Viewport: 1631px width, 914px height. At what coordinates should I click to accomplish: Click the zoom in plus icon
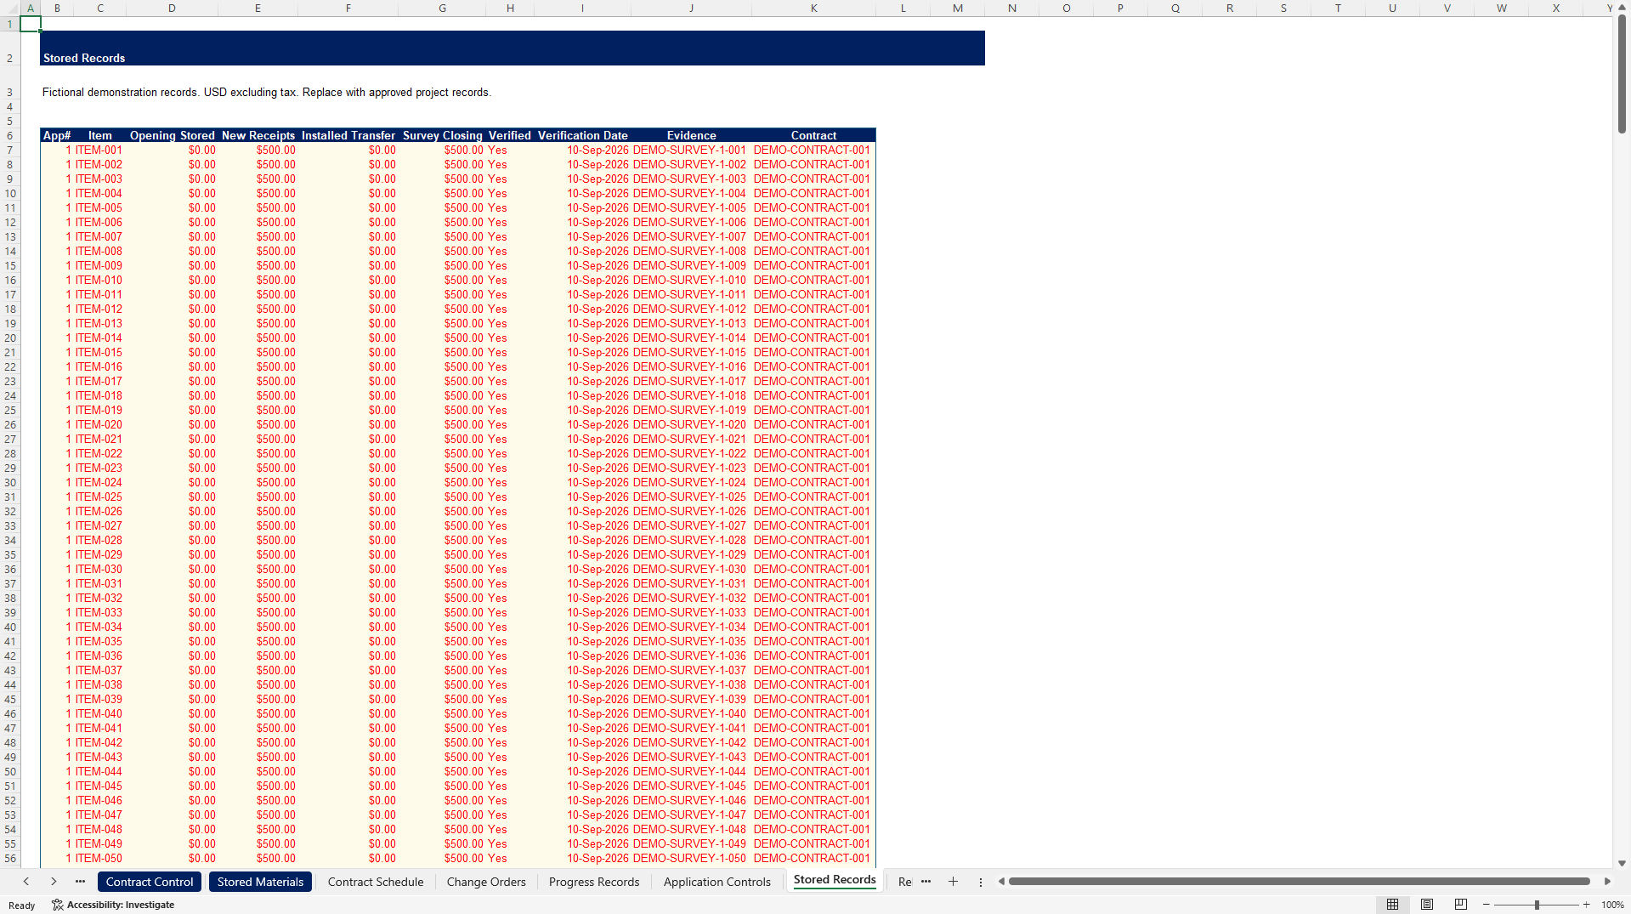click(x=1586, y=905)
